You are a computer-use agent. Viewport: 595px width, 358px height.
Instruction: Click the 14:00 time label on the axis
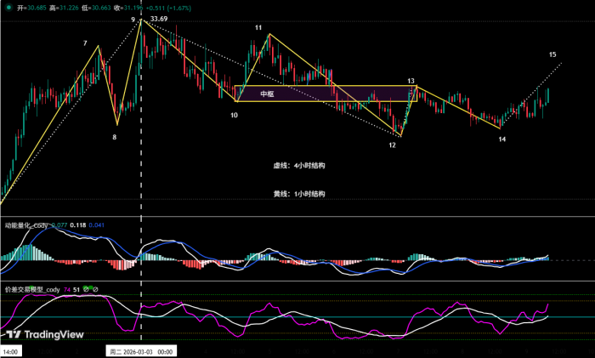pyautogui.click(x=11, y=350)
